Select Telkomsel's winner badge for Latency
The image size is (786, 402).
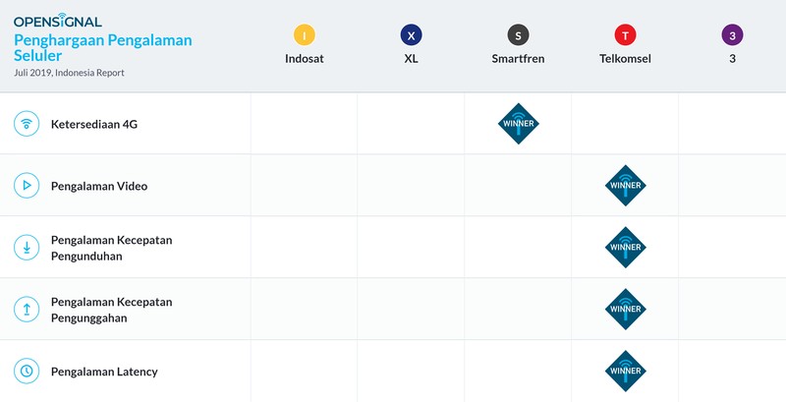626,371
